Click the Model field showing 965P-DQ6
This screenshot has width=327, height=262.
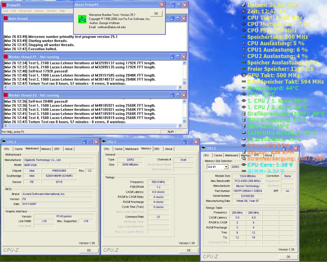[46, 165]
